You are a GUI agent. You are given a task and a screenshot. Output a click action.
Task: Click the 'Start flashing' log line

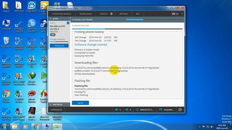click(81, 95)
